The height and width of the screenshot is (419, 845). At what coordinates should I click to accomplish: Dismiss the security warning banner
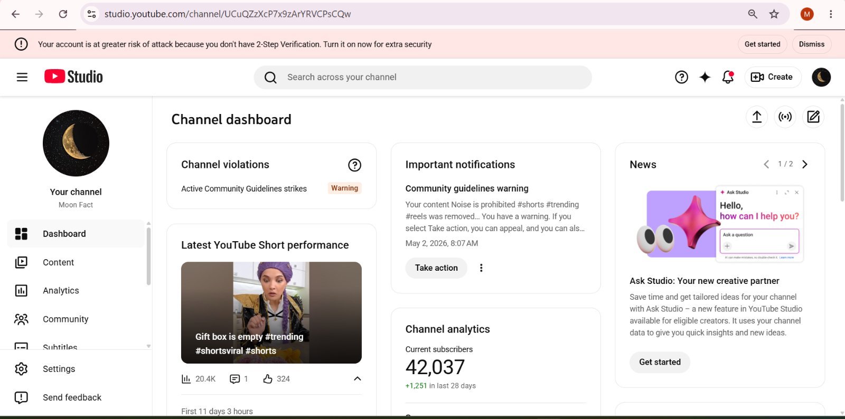pyautogui.click(x=811, y=44)
